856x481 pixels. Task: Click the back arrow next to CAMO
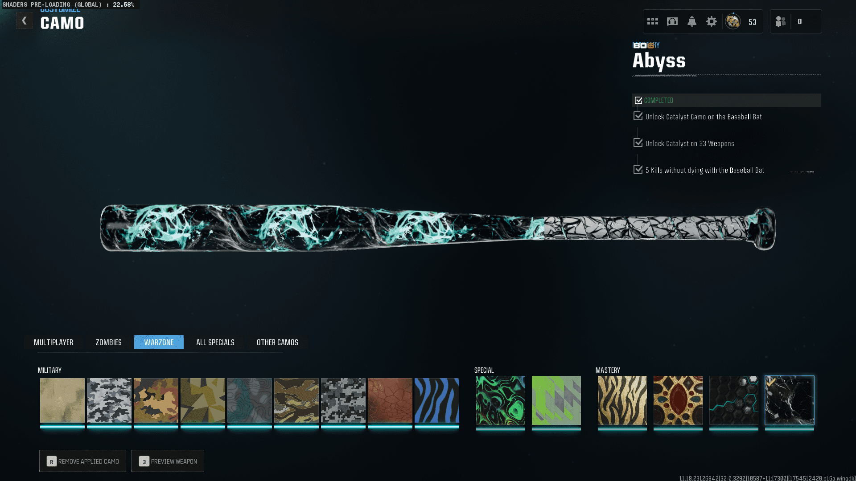[25, 20]
